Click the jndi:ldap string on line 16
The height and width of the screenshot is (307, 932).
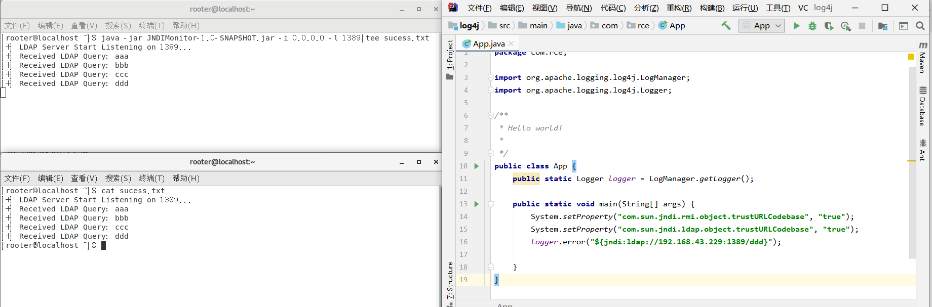(x=681, y=242)
